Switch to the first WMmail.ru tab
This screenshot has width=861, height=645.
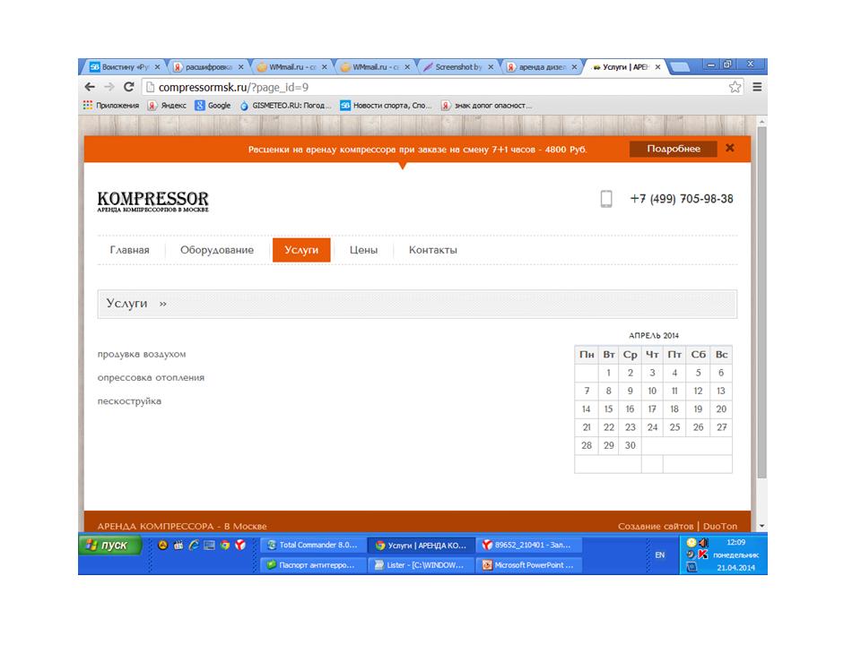[292, 67]
